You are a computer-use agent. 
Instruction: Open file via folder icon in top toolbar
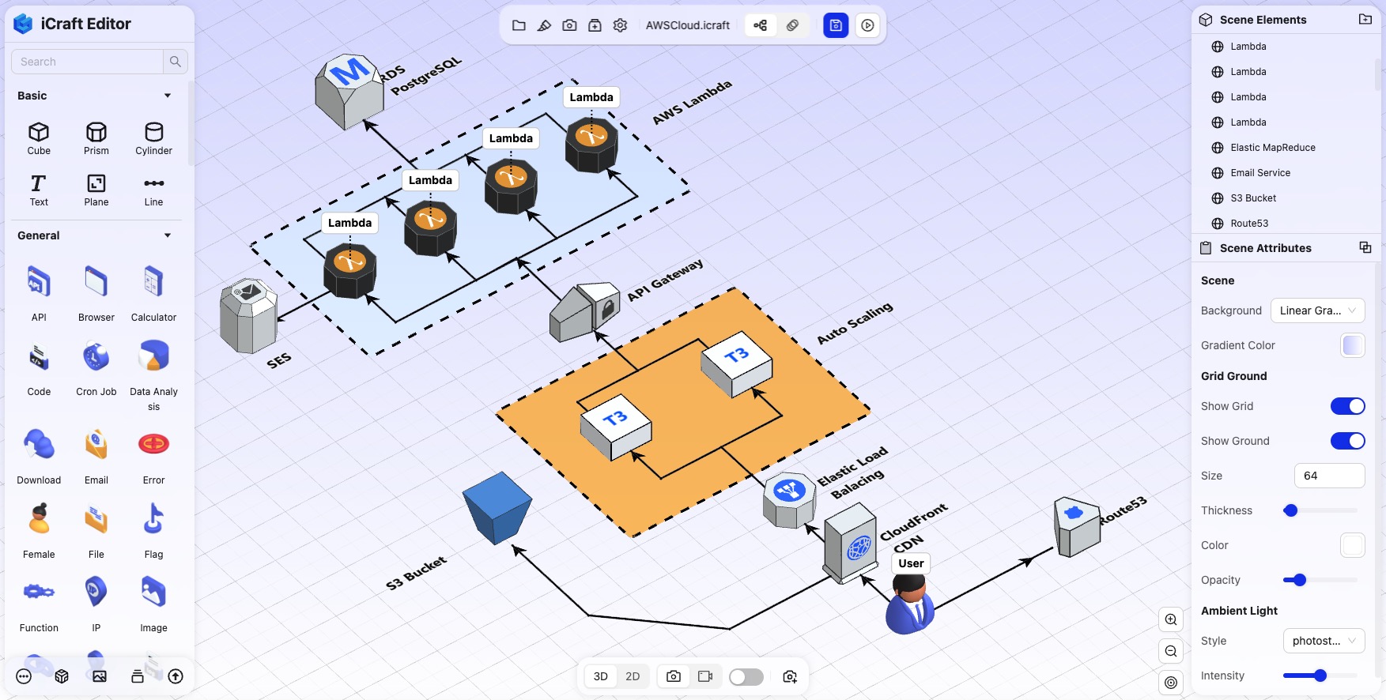[x=519, y=25]
